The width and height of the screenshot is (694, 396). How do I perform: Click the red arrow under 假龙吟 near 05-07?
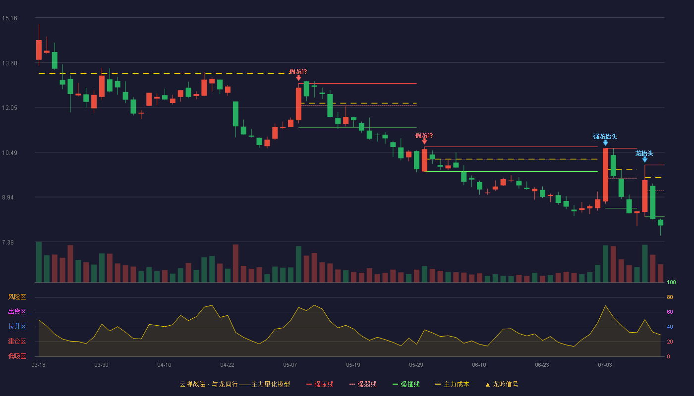[x=298, y=78]
